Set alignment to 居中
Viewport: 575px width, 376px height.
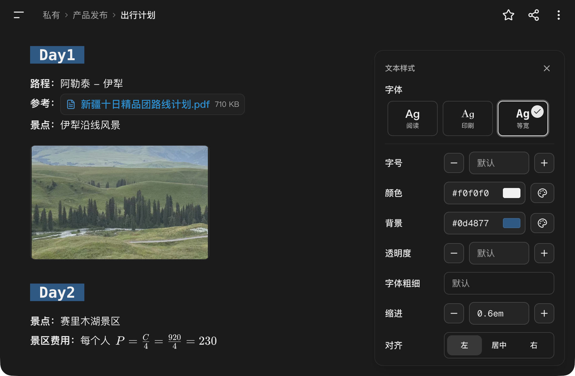click(x=499, y=345)
